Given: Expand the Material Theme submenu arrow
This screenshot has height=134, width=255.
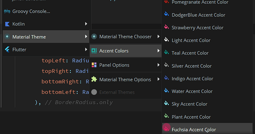Looking at the screenshot, I should [86, 37].
